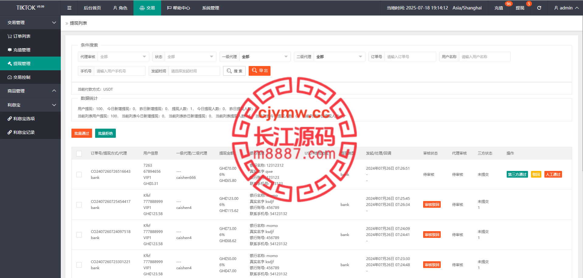Check the row for order CO2407260723301221

[79, 265]
